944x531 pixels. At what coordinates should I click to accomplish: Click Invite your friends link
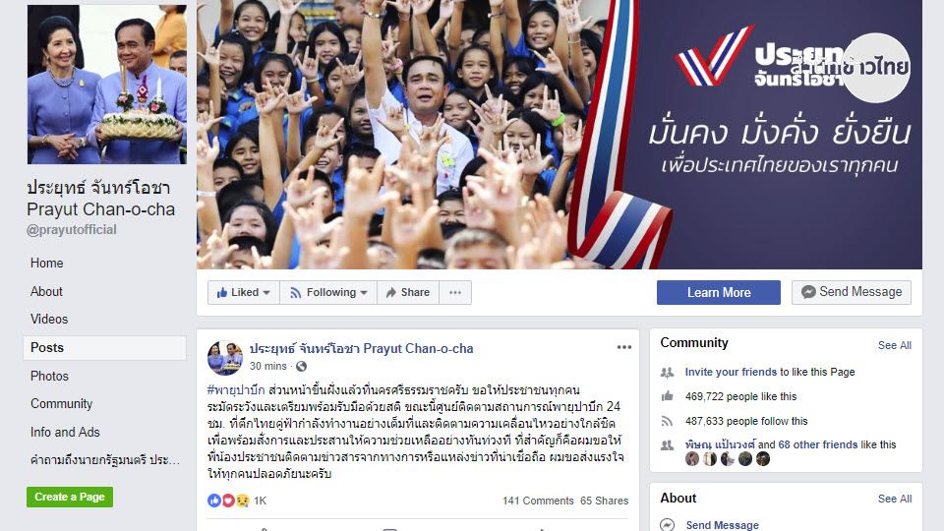click(731, 372)
